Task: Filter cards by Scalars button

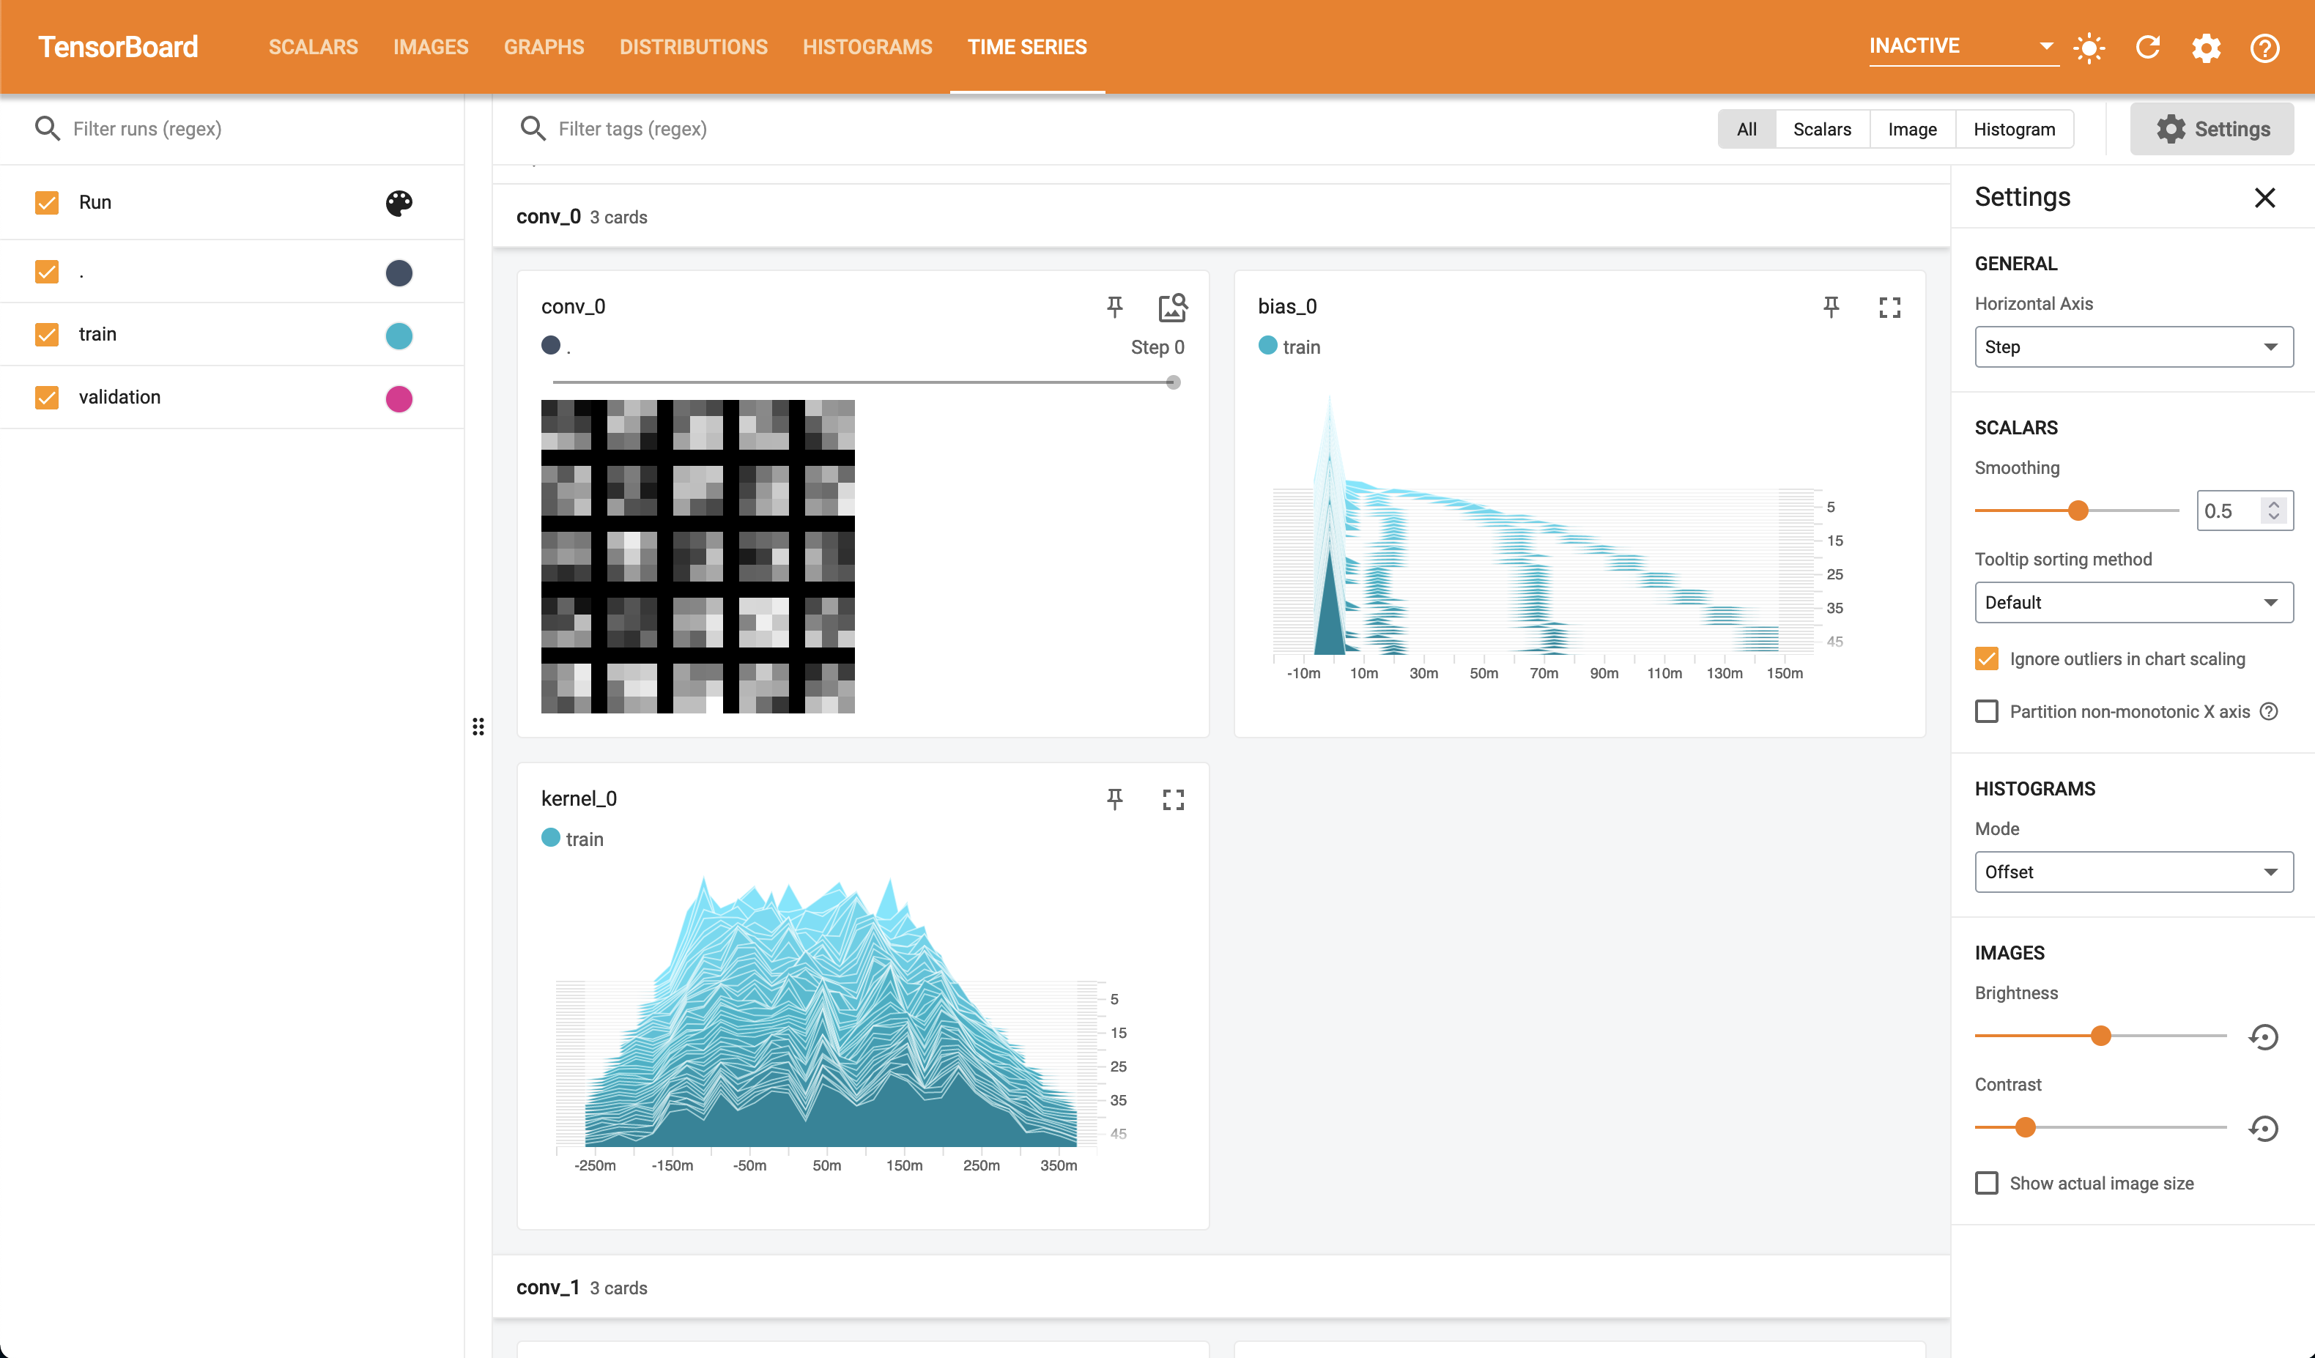Action: 1822,128
